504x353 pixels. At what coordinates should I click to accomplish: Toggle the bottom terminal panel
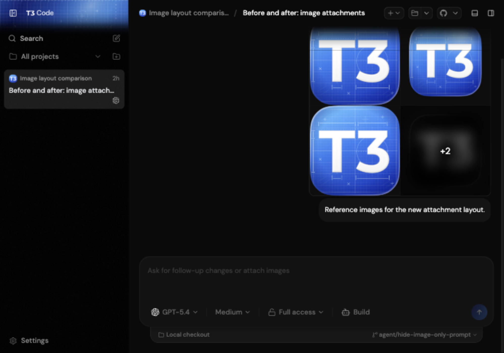(475, 13)
